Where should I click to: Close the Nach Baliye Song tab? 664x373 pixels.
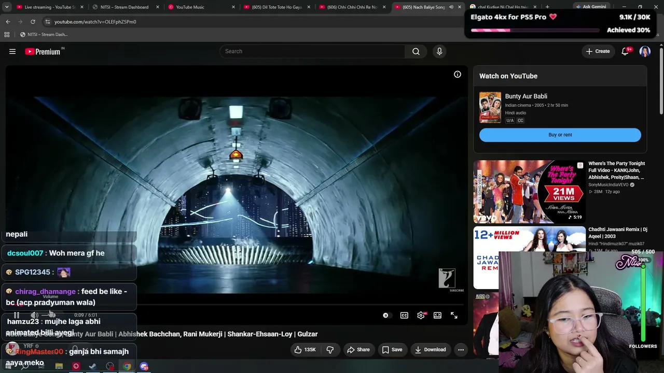(x=459, y=7)
